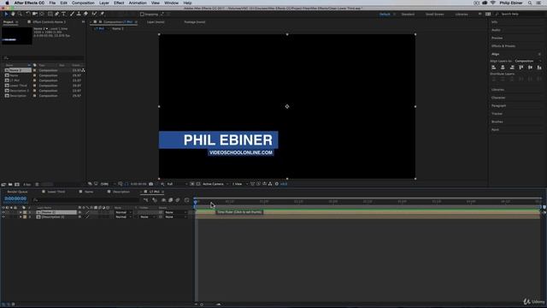Open the Effect menu

tap(119, 3)
